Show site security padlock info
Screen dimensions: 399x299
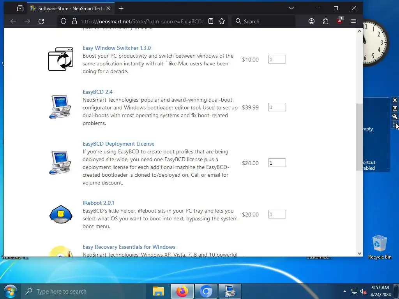74,21
